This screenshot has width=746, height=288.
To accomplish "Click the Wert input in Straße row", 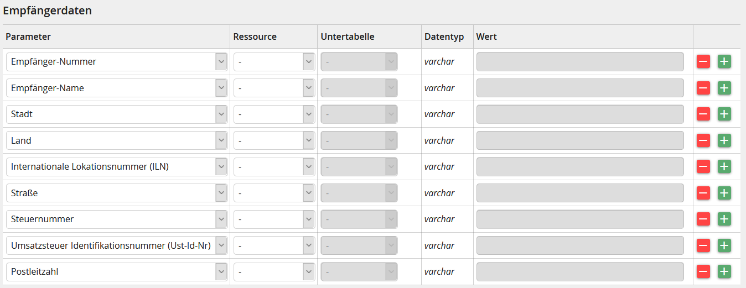I will click(580, 193).
